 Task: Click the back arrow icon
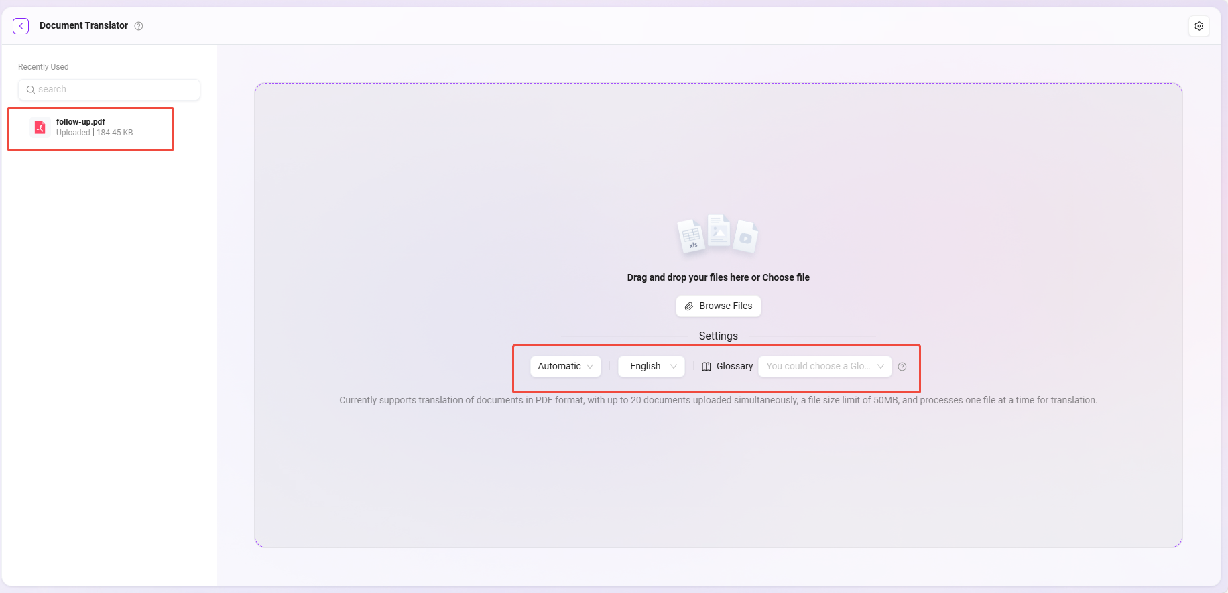coord(21,26)
